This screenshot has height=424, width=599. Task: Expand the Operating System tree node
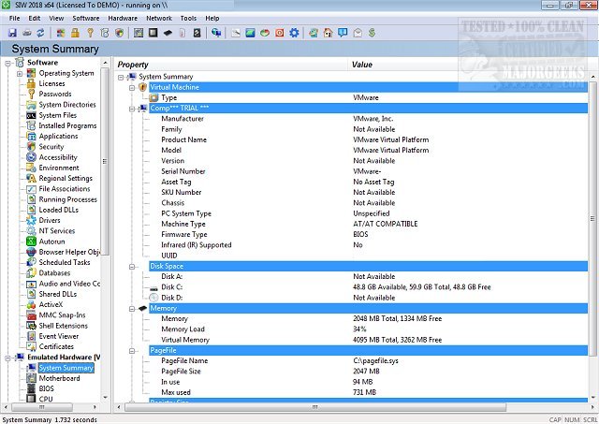point(21,73)
